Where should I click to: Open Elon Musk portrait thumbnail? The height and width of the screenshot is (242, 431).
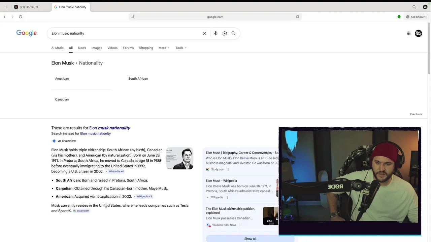coord(180,158)
